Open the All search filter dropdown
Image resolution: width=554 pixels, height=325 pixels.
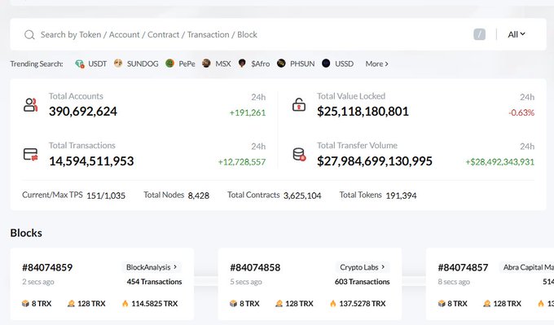pyautogui.click(x=517, y=35)
